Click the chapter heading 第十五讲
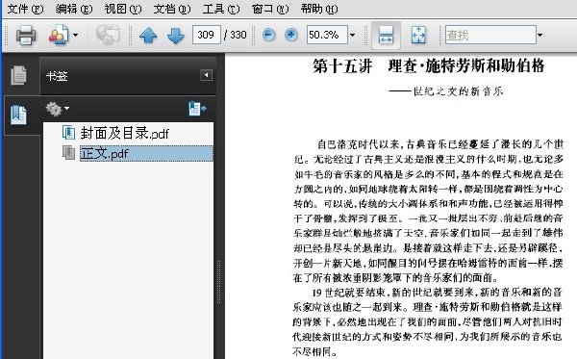This screenshot has width=577, height=359. (342, 66)
